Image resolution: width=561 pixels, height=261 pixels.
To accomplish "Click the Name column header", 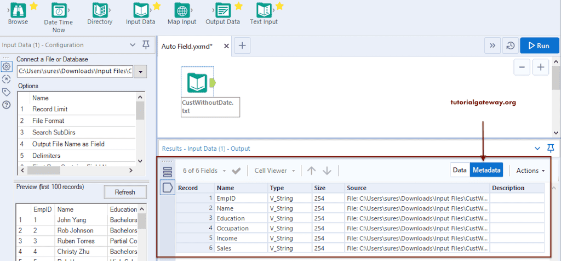I will point(241,188).
